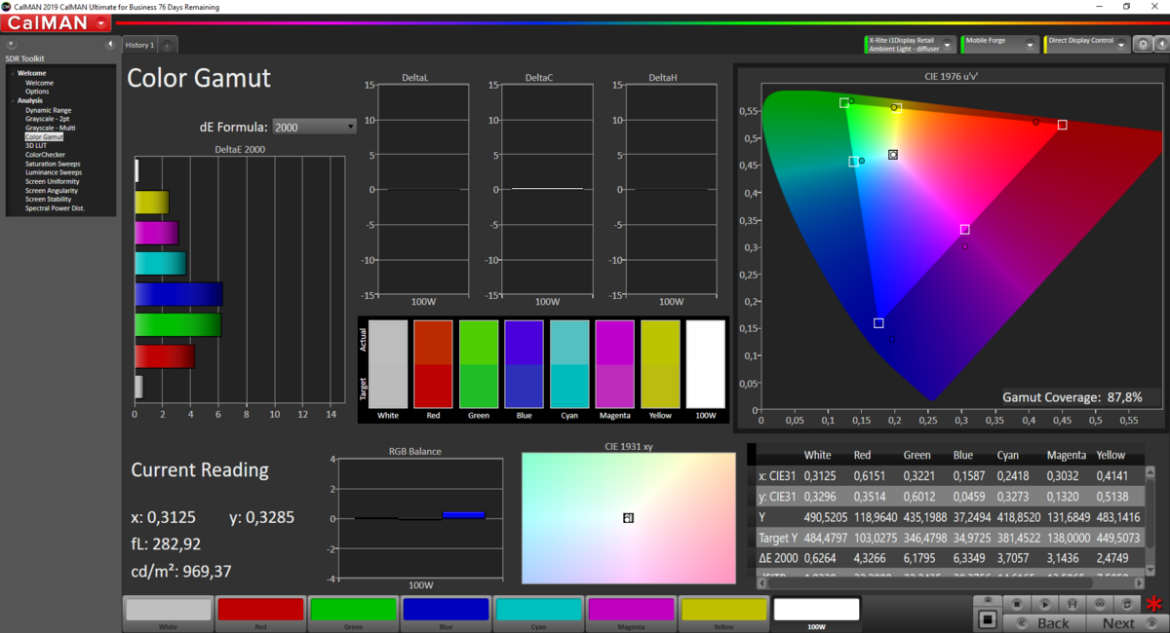Click the CIE 1931 xy chart
This screenshot has height=633, width=1170.
pyautogui.click(x=629, y=518)
